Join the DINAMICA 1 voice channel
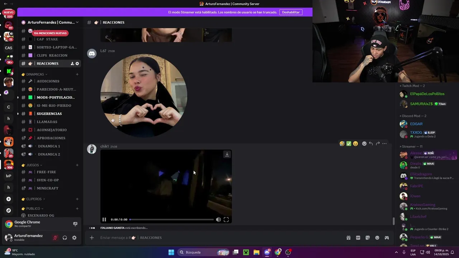459x258 pixels. (50, 146)
